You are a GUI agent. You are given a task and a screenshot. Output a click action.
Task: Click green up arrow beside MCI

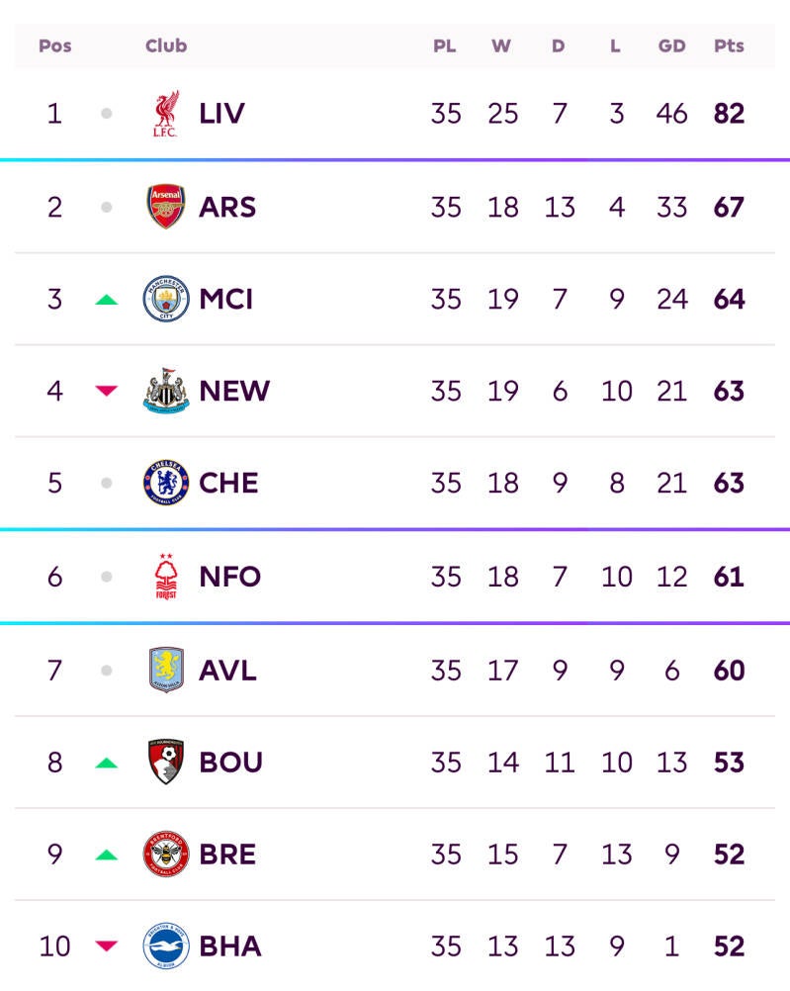click(107, 299)
